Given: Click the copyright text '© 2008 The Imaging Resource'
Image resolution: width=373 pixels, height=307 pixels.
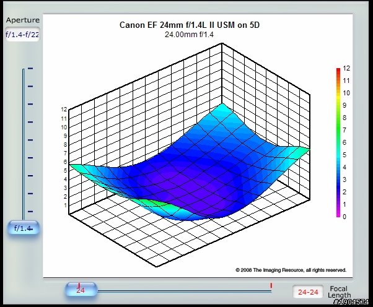Looking at the screenshot, I should 270,270.
